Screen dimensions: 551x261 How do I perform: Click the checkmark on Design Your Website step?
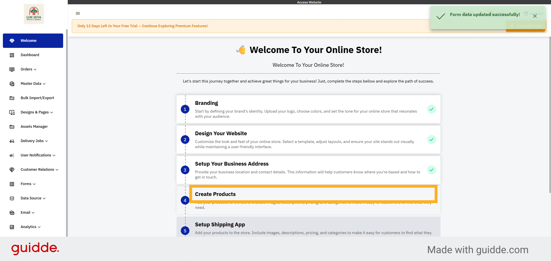click(432, 140)
